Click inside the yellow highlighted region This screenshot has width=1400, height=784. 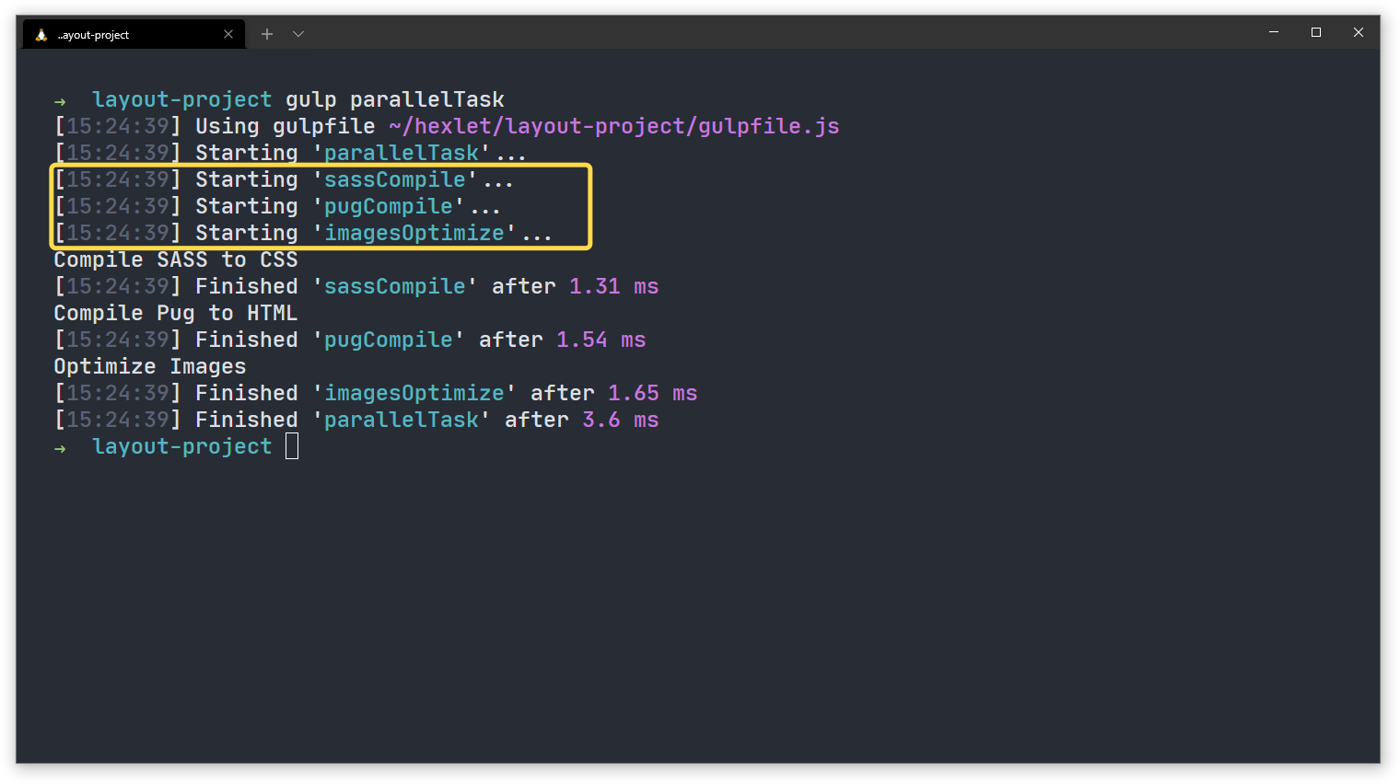click(x=321, y=206)
